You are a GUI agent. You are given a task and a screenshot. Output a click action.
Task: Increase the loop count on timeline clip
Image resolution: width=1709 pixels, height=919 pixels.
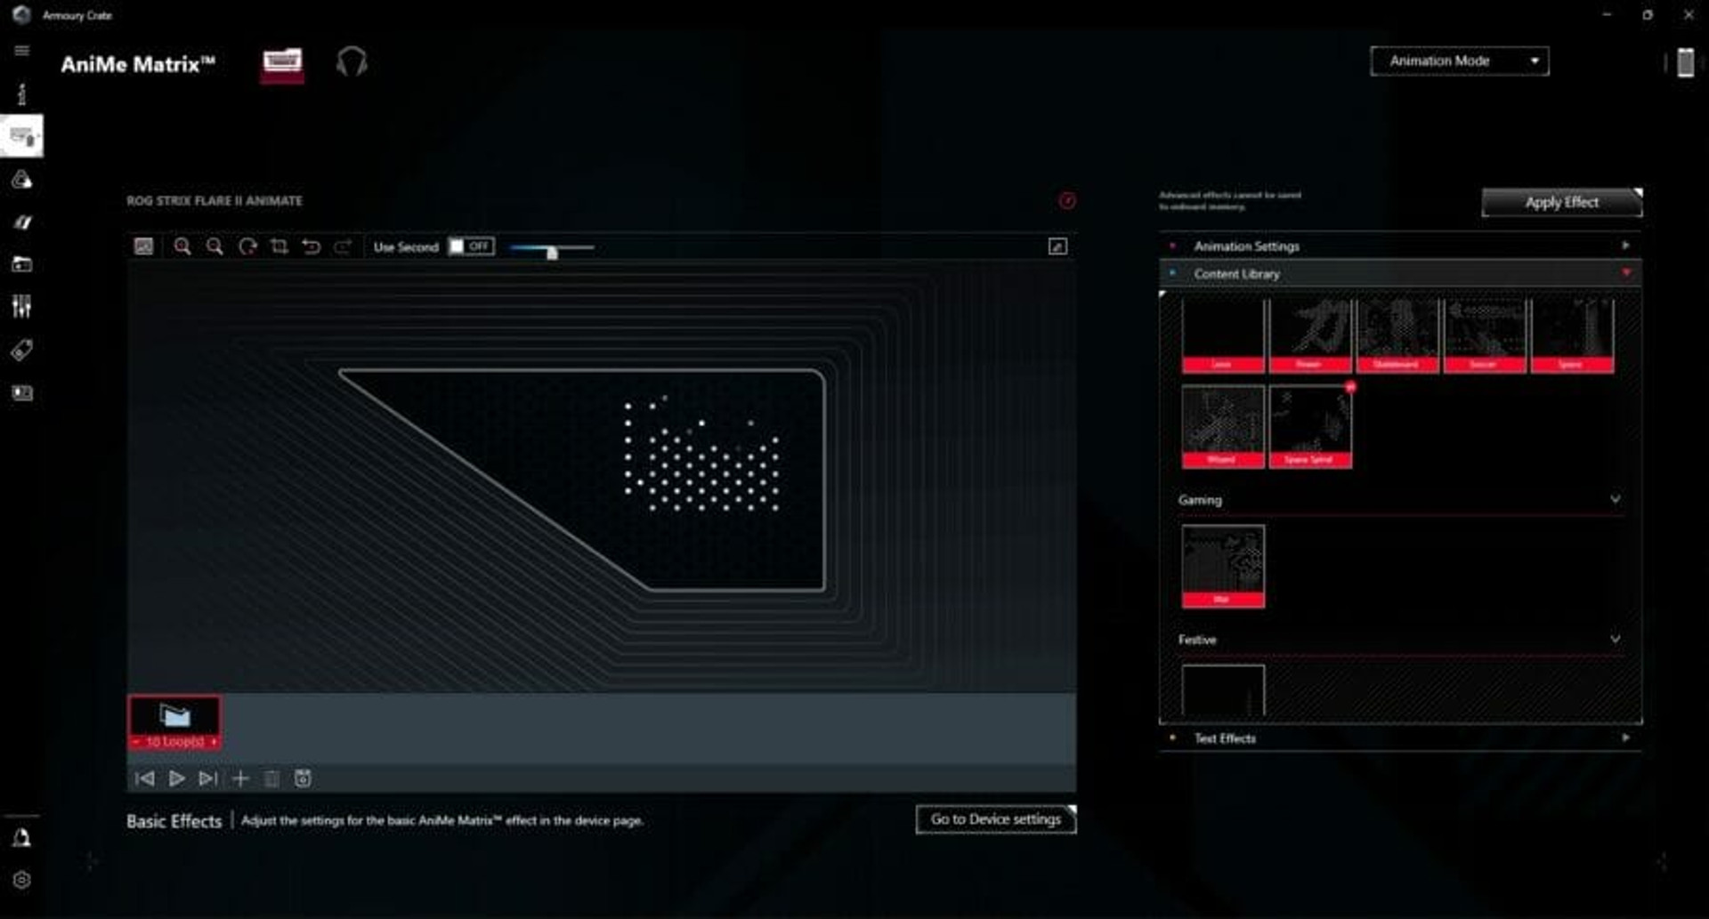214,741
